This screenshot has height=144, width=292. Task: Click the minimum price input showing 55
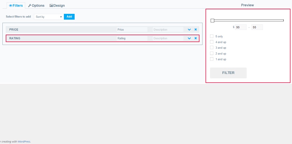(240, 27)
